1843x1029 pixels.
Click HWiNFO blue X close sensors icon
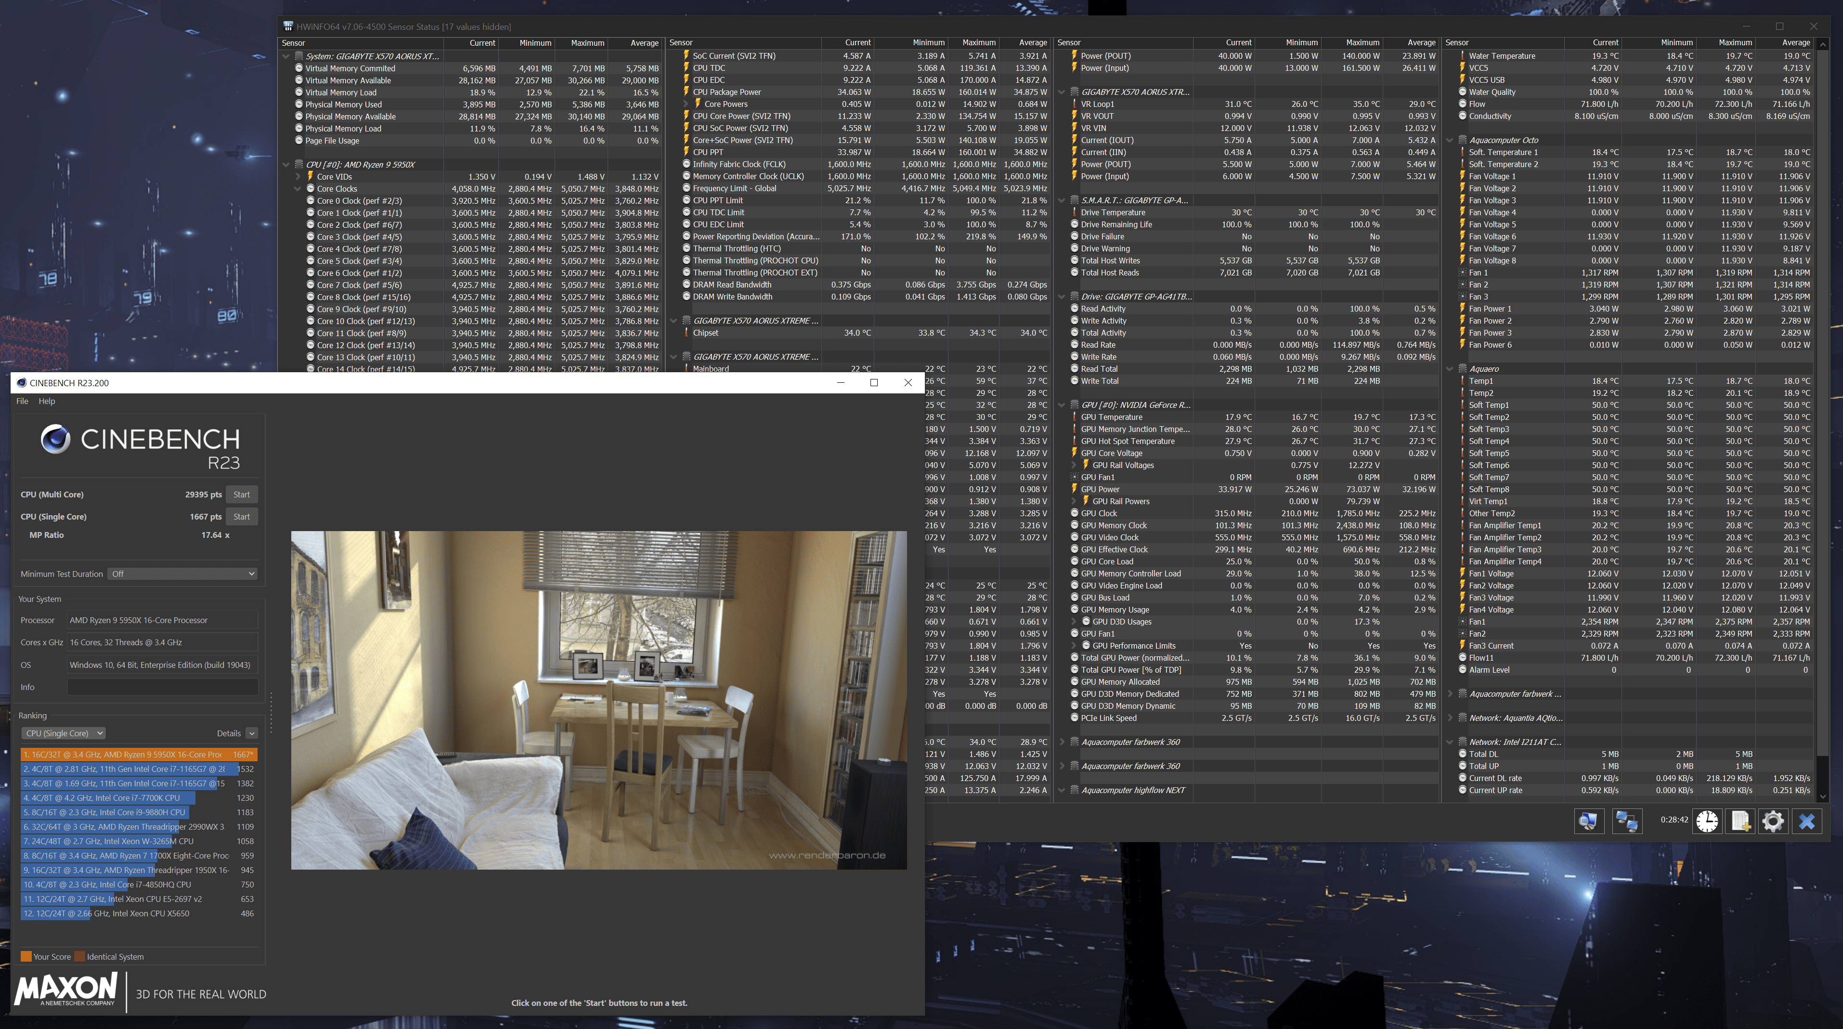click(1807, 821)
